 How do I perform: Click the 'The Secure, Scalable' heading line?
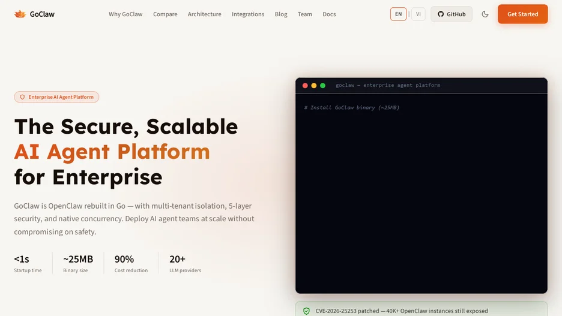[126, 127]
